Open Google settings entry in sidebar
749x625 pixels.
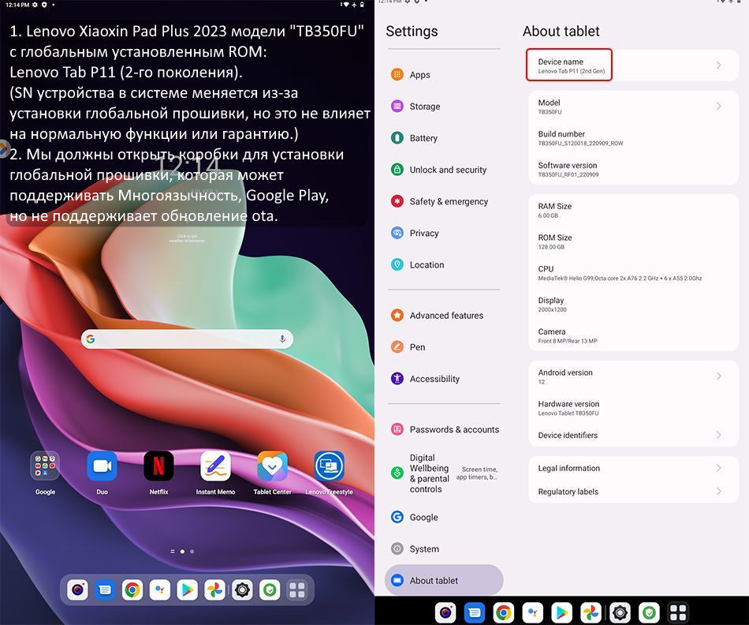(444, 517)
